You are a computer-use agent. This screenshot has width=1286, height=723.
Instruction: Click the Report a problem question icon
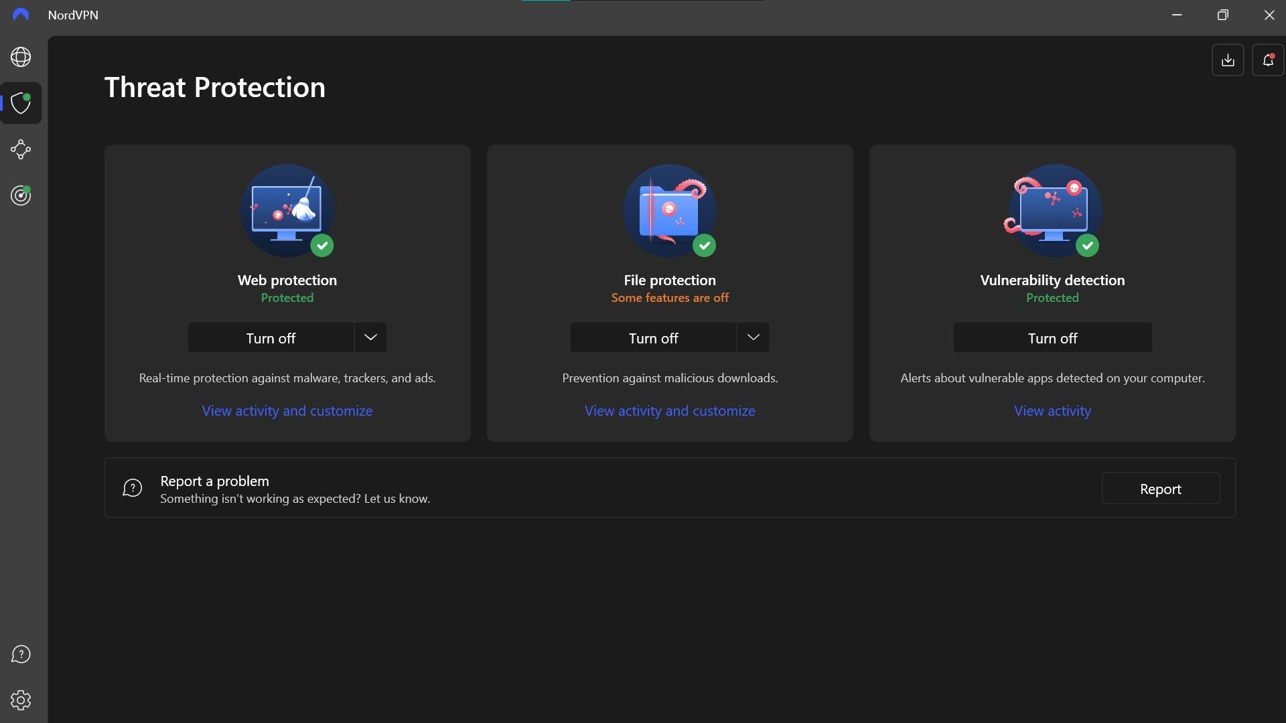[133, 488]
